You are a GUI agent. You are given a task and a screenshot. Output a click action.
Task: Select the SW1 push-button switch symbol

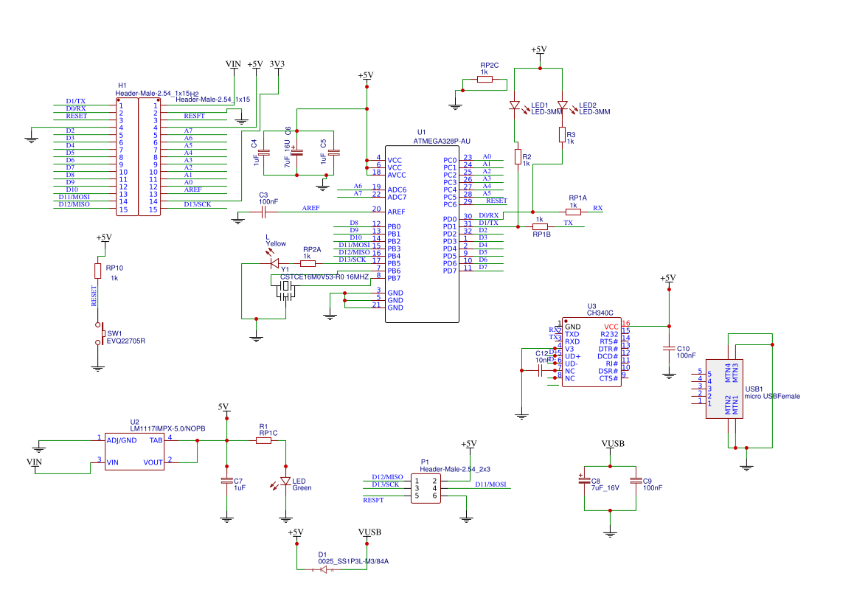point(100,334)
